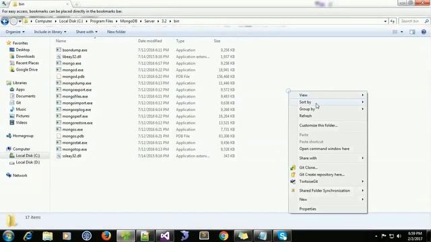Click the Back navigation arrow
The height and width of the screenshot is (242, 431).
[5, 21]
